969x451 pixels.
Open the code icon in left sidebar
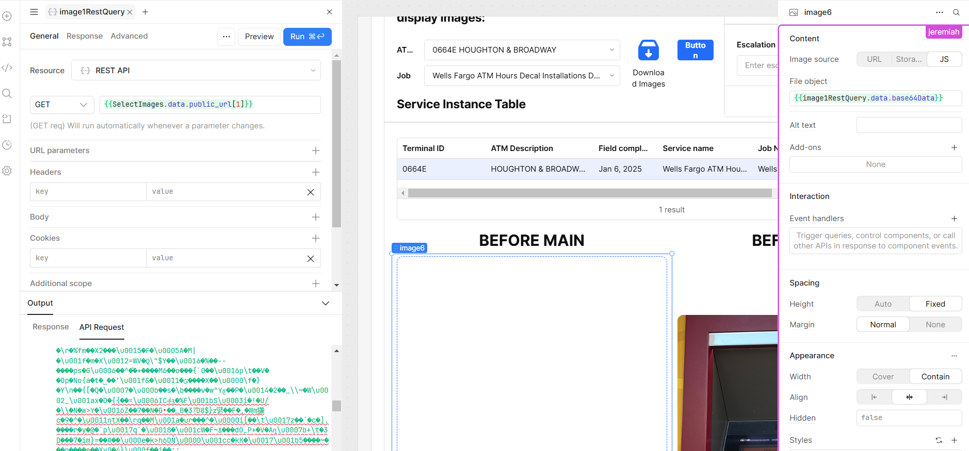(x=7, y=68)
